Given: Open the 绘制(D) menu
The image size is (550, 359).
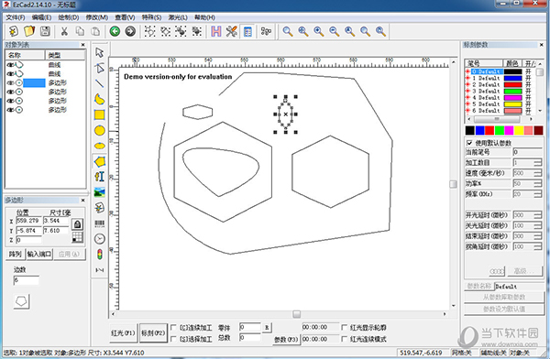Looking at the screenshot, I should click(x=69, y=17).
